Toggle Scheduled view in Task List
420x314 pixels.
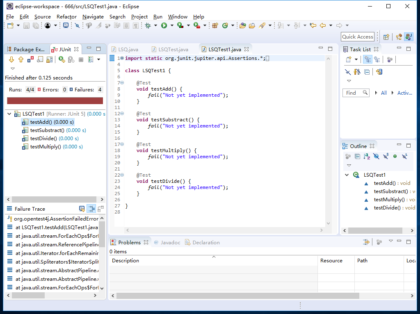(x=377, y=59)
